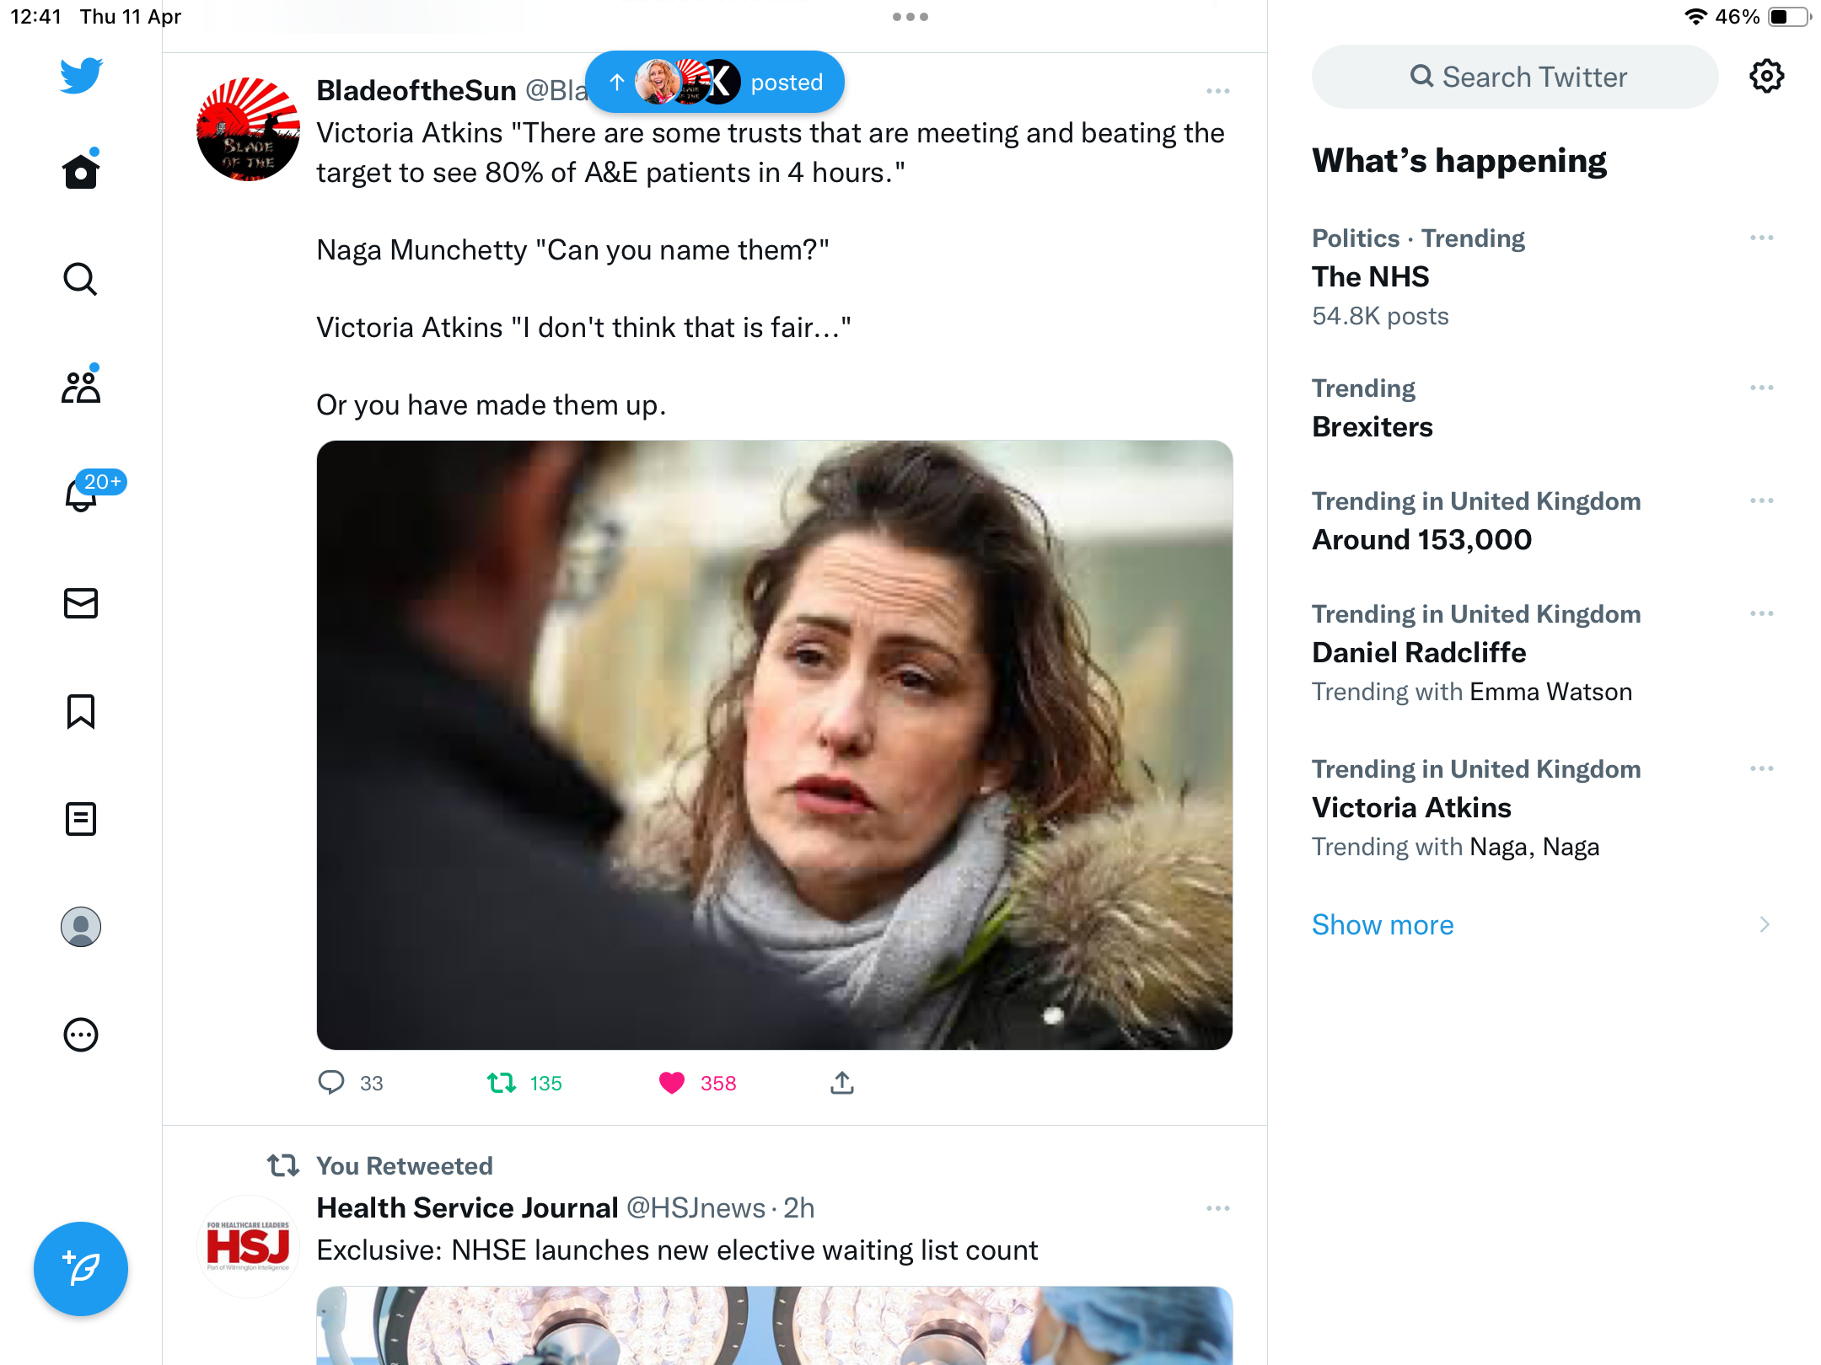Click the Search Twitter field
The height and width of the screenshot is (1365, 1821).
(x=1515, y=77)
